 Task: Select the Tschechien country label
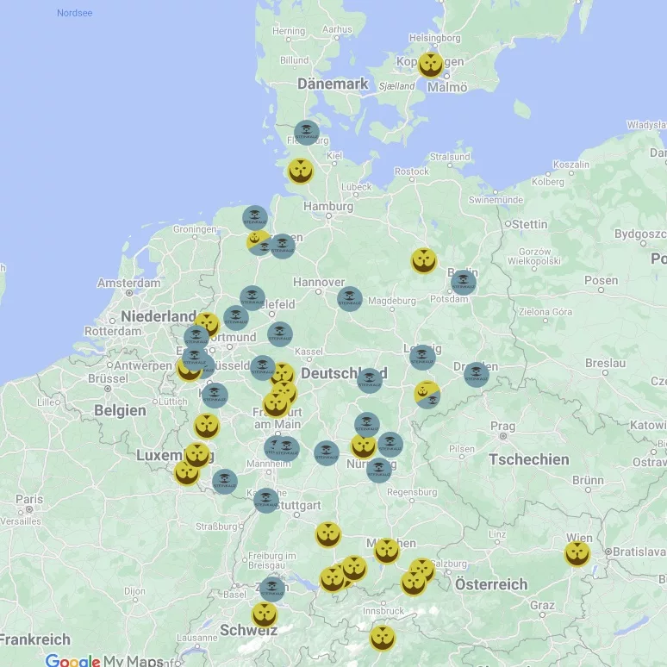point(529,459)
